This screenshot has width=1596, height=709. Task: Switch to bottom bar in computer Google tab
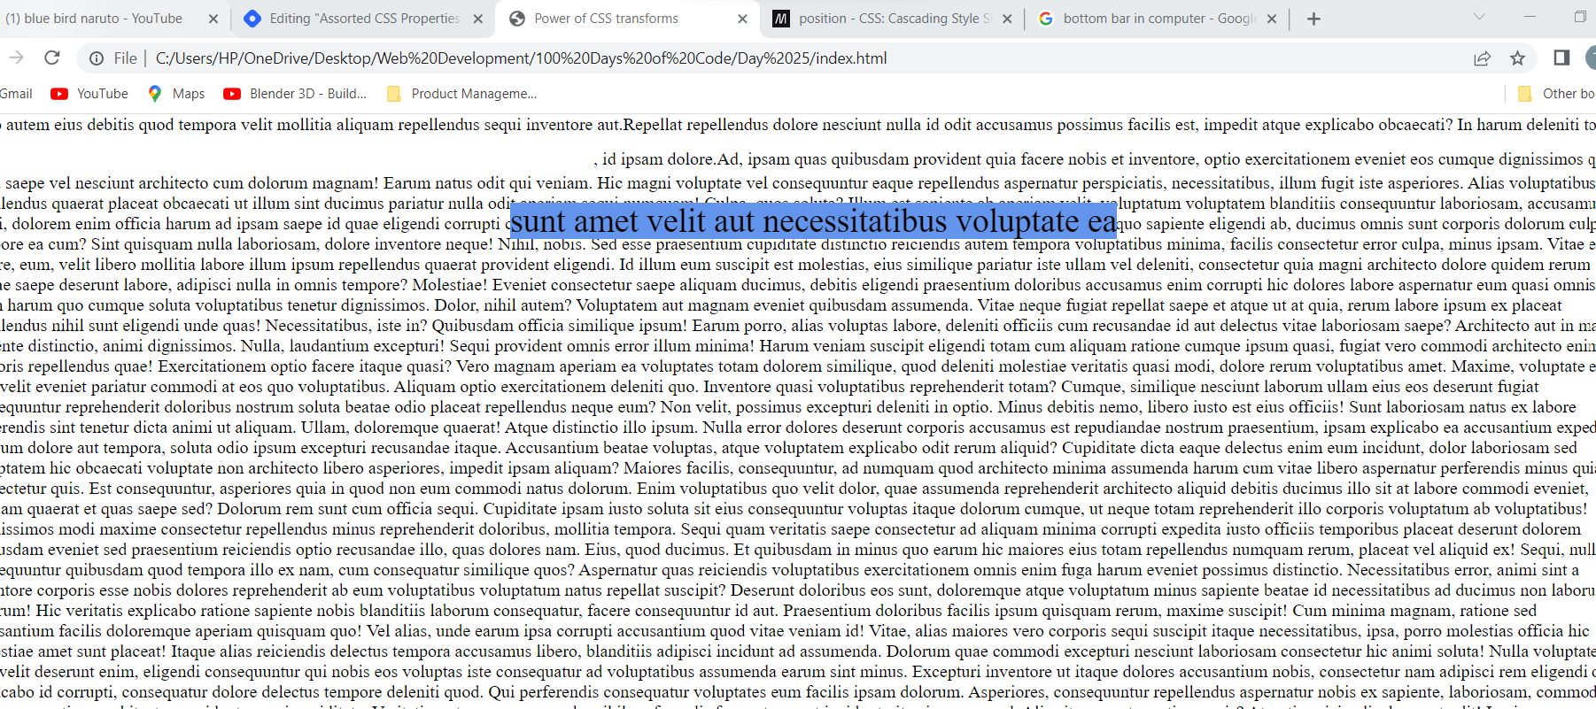pyautogui.click(x=1158, y=19)
